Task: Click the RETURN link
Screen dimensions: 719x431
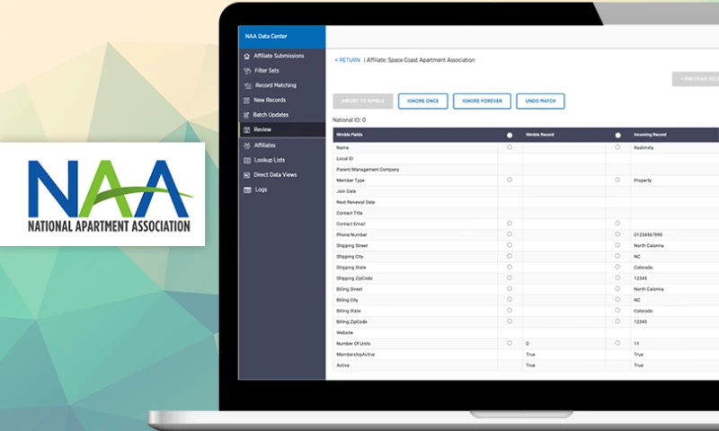Action: click(x=347, y=60)
